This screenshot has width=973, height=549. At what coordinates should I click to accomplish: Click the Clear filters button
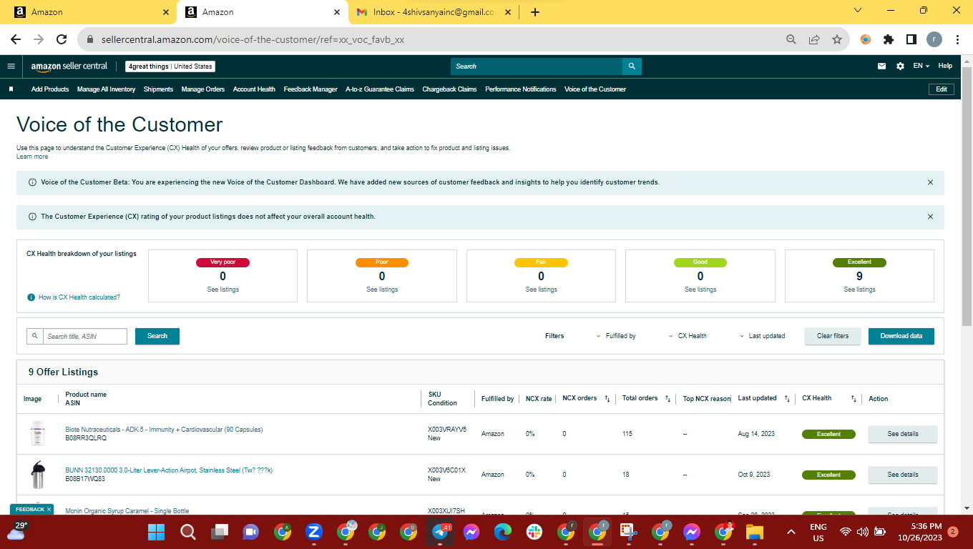[833, 336]
